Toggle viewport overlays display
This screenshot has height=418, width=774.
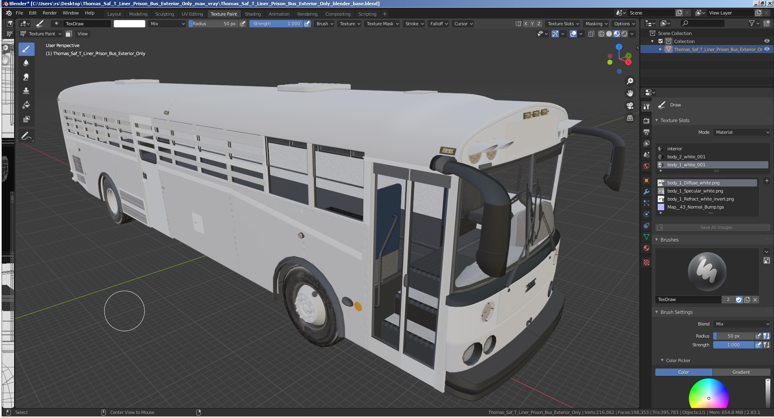(x=574, y=34)
